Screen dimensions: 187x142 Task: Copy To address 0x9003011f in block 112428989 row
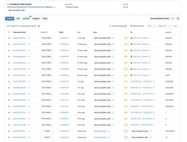(154, 88)
